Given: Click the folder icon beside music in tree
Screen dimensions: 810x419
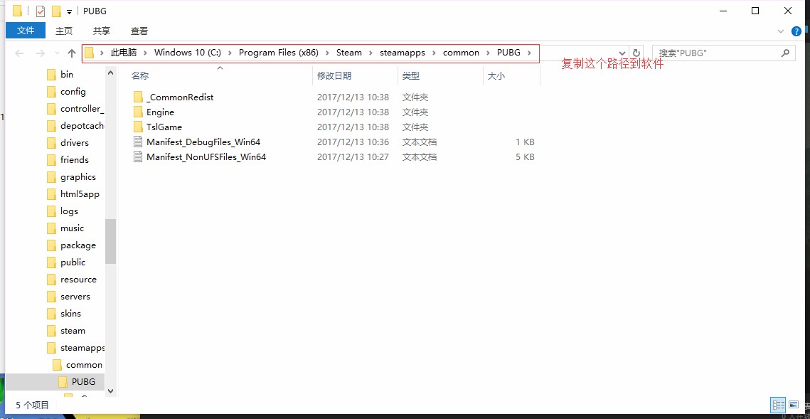Looking at the screenshot, I should coord(51,228).
